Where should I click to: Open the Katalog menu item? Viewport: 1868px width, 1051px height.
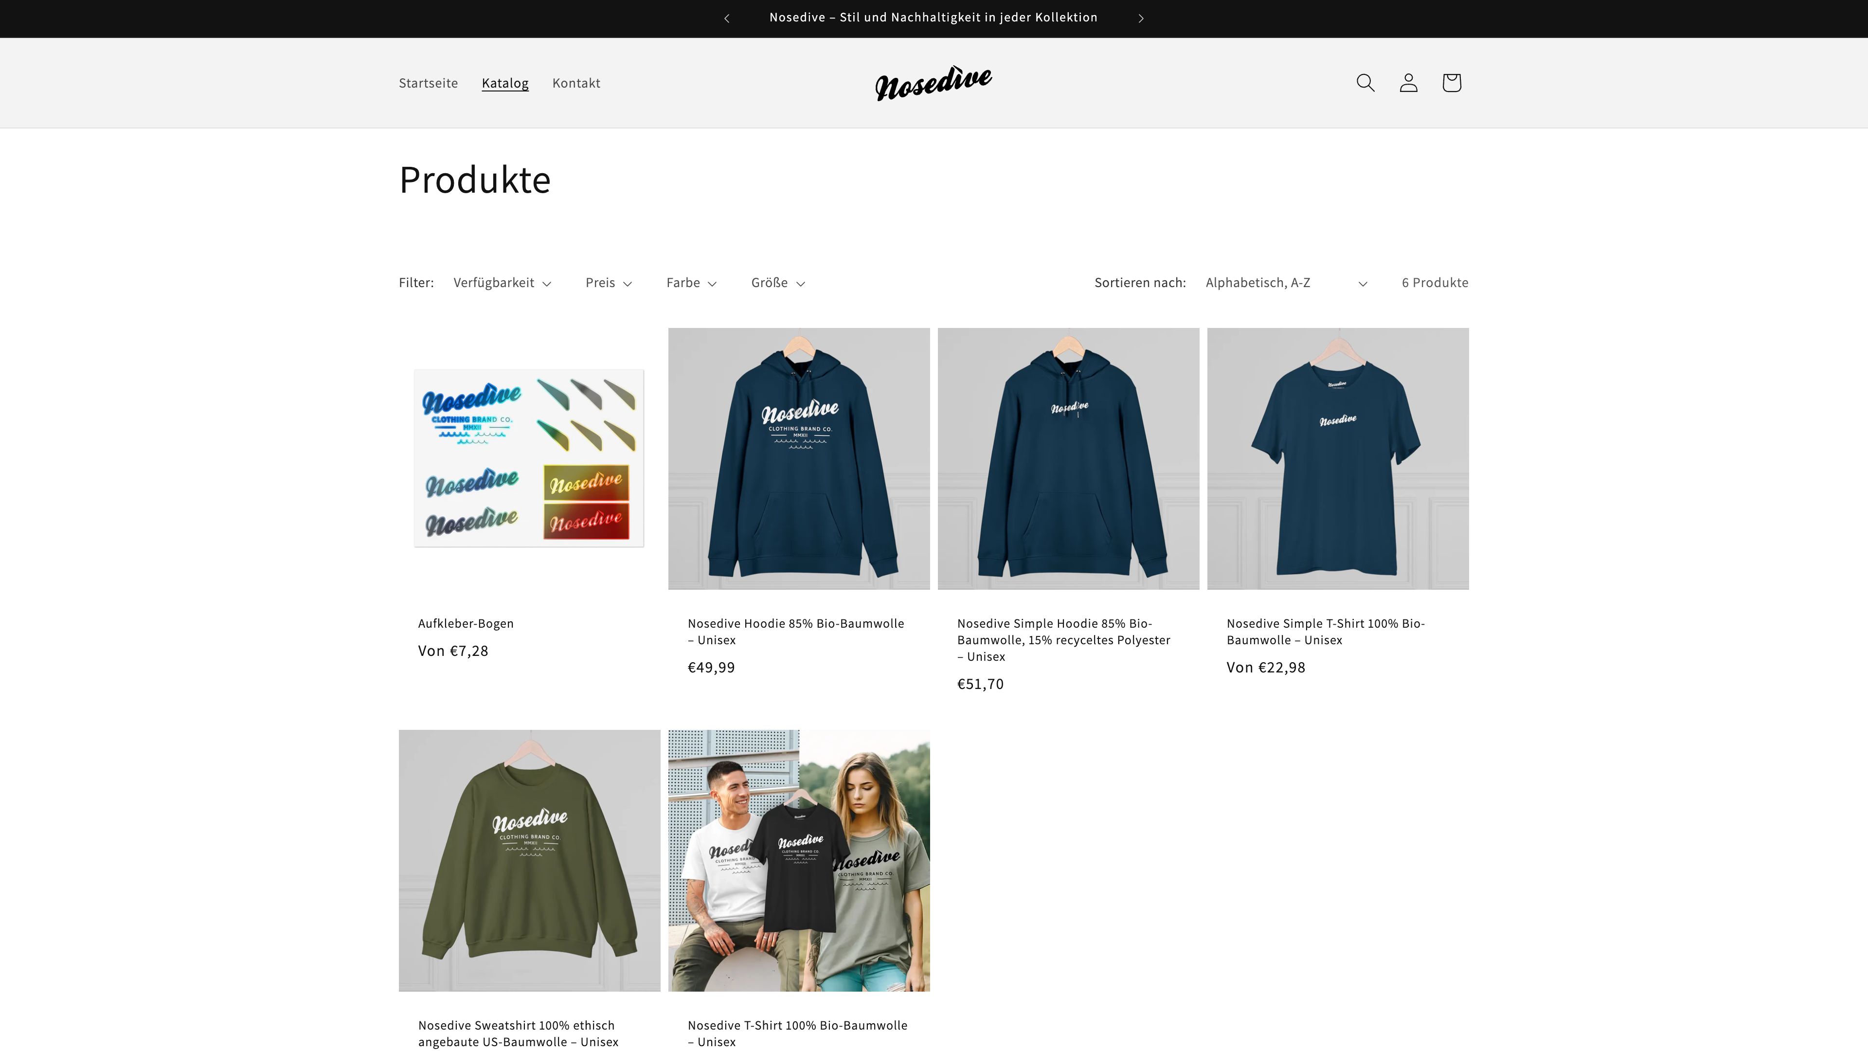(505, 83)
